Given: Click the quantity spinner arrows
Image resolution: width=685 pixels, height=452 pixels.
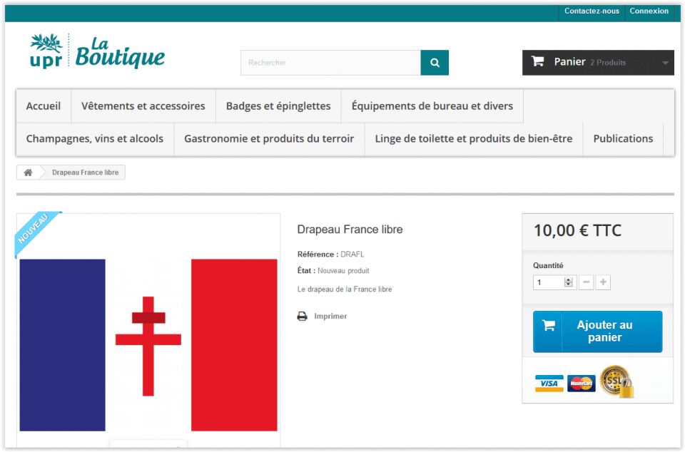Looking at the screenshot, I should (x=569, y=282).
